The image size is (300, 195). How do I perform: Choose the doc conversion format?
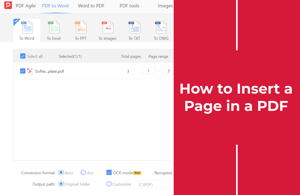83,173
